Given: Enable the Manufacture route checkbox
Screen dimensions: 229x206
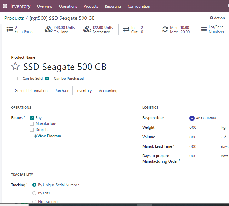Looking at the screenshot, I should click(32, 124).
